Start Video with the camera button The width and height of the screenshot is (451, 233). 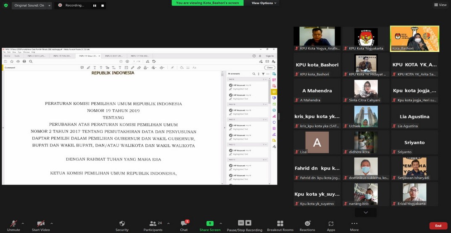coord(41,225)
